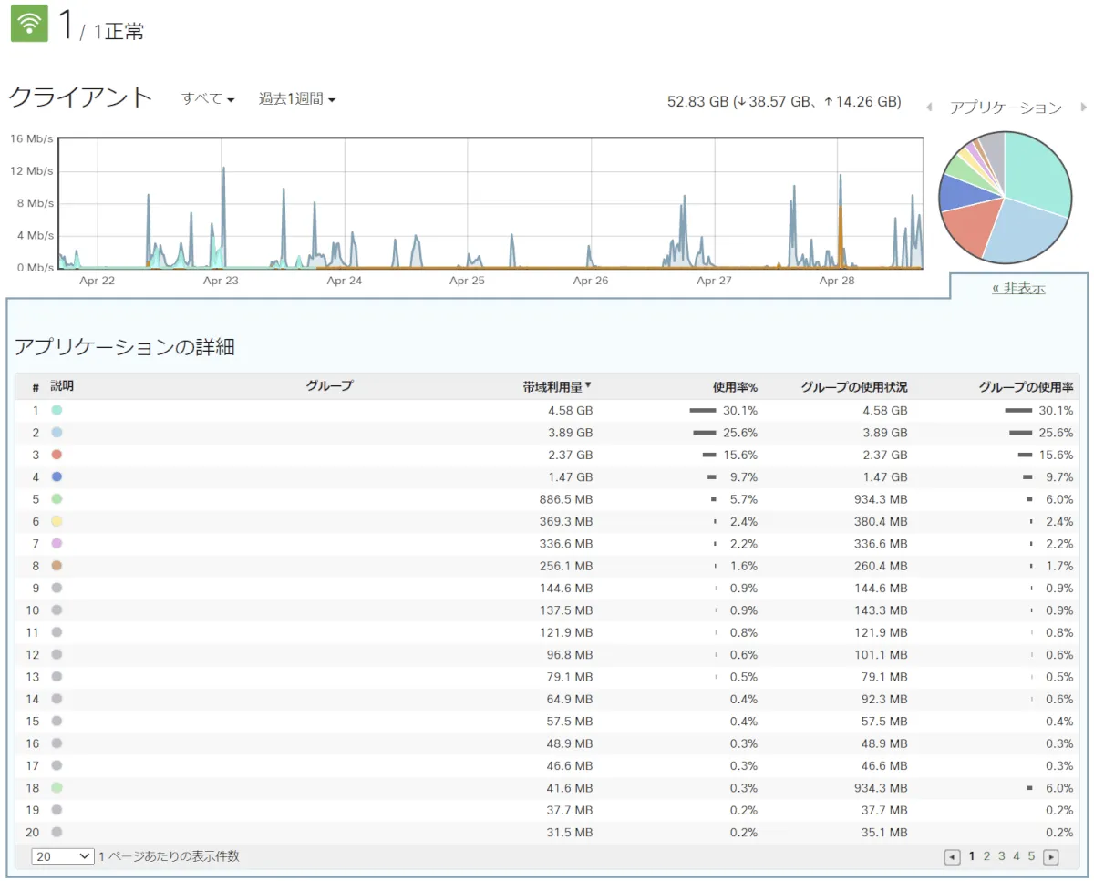This screenshot has height=881, width=1094.
Task: Open the items per page selector
Action: point(62,856)
